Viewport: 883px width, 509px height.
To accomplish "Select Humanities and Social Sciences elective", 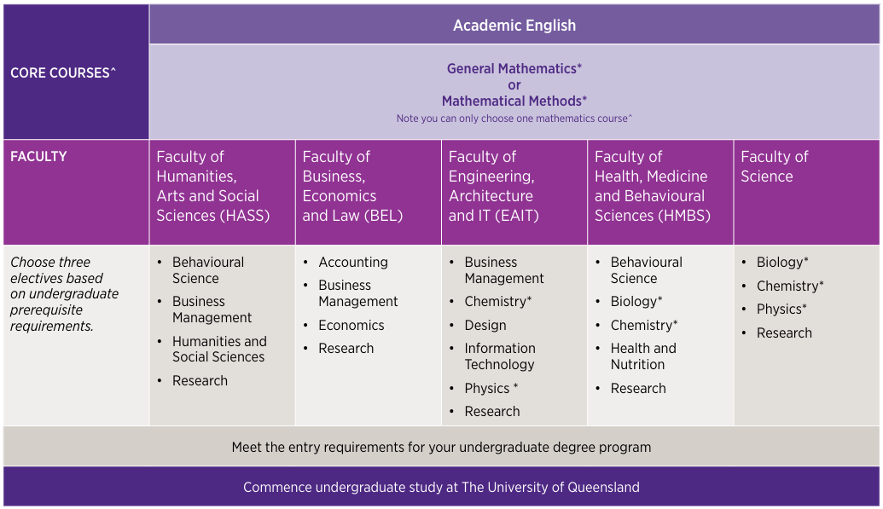I will 219,349.
